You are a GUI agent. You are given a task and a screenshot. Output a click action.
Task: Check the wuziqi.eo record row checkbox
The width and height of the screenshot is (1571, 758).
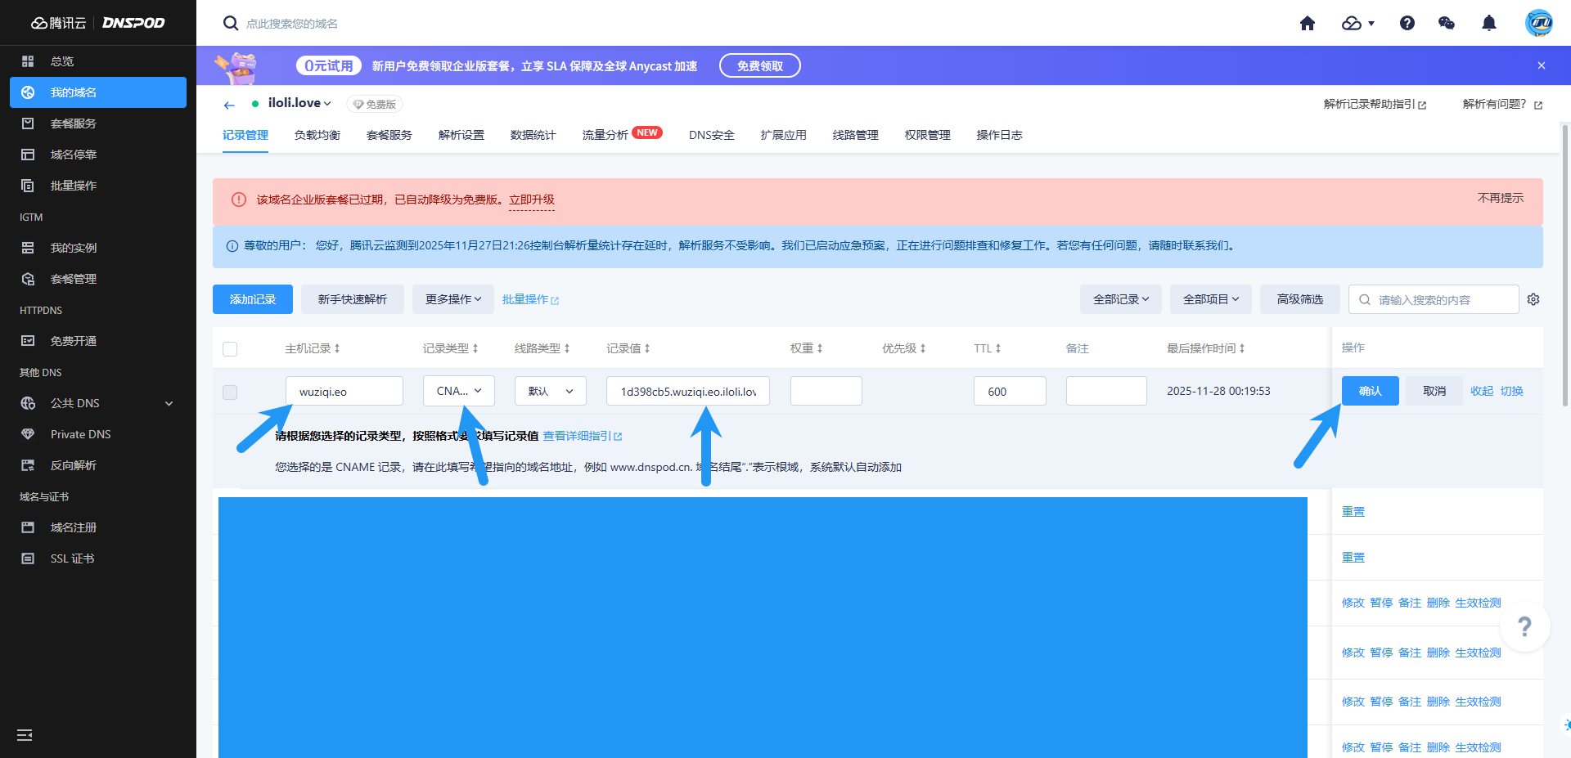(x=230, y=392)
